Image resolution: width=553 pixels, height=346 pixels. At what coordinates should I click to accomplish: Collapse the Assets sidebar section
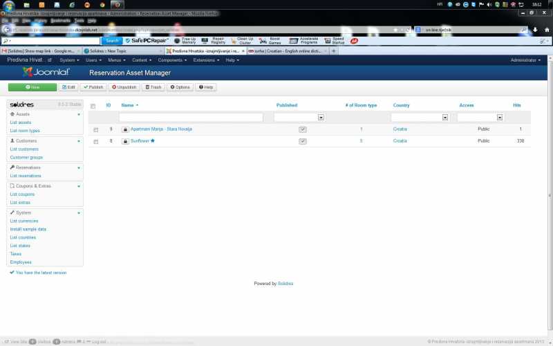(x=79, y=113)
